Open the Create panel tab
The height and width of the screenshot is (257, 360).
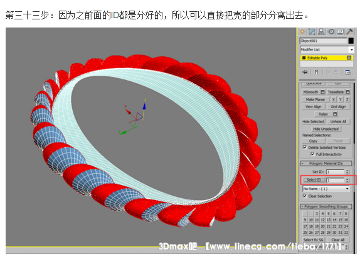(x=302, y=32)
